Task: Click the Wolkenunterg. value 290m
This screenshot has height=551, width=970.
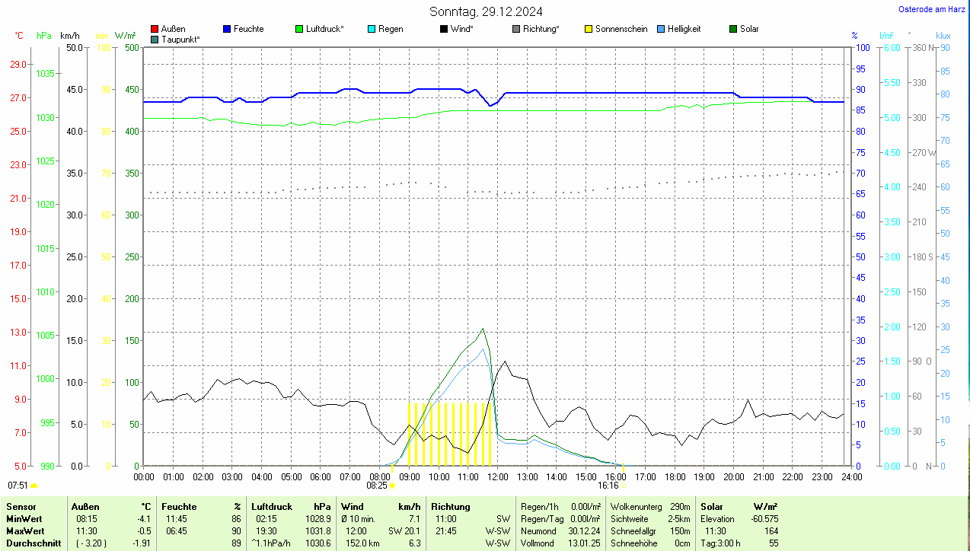Action: [681, 507]
